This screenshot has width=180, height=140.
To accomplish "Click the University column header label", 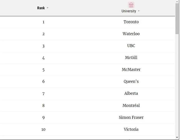I will [129, 11].
